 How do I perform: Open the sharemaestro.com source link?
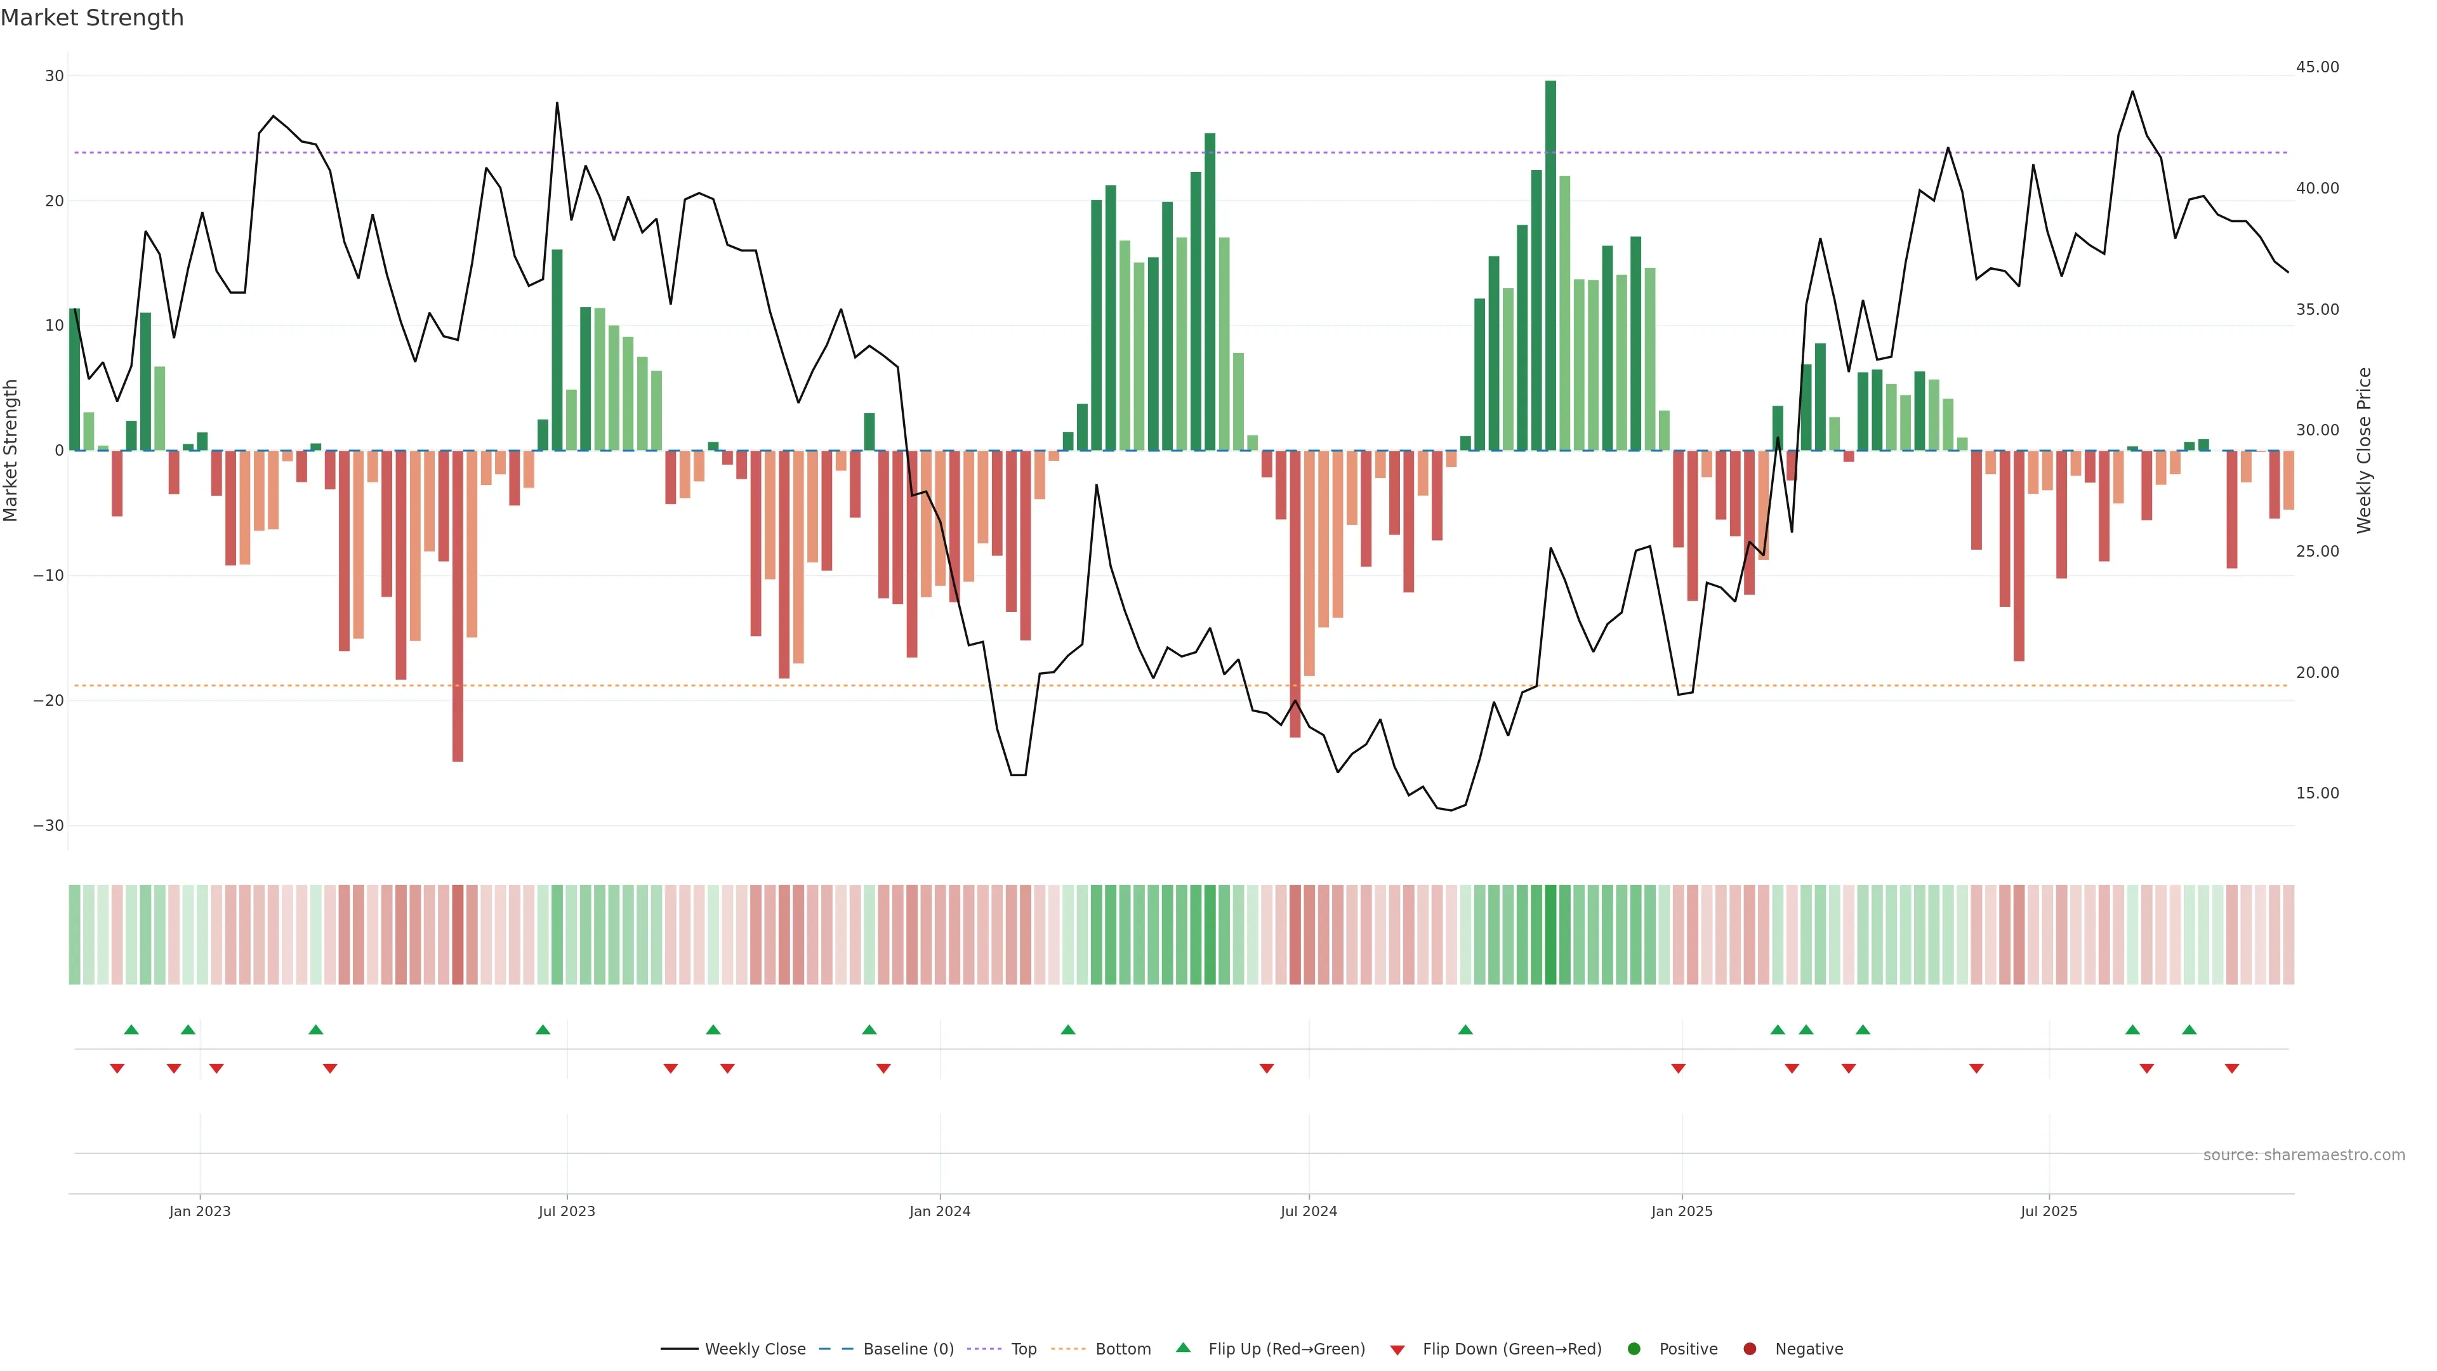2304,1155
